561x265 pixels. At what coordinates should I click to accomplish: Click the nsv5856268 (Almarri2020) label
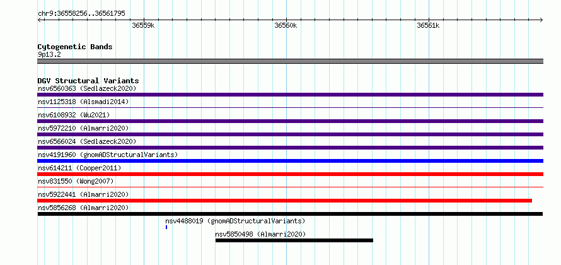click(x=83, y=208)
